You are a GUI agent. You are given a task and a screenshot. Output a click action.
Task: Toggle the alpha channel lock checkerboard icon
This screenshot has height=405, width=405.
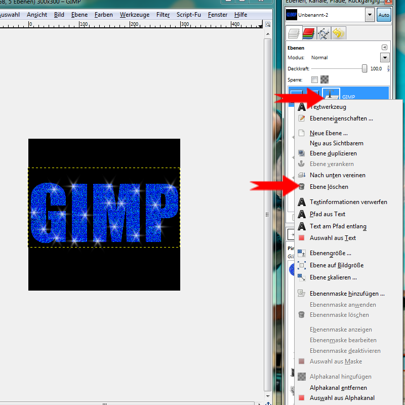[325, 79]
